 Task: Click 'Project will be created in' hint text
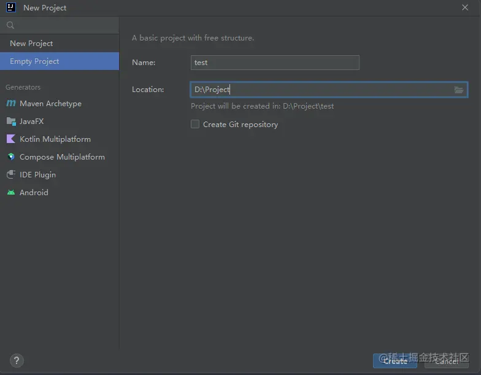tap(263, 106)
